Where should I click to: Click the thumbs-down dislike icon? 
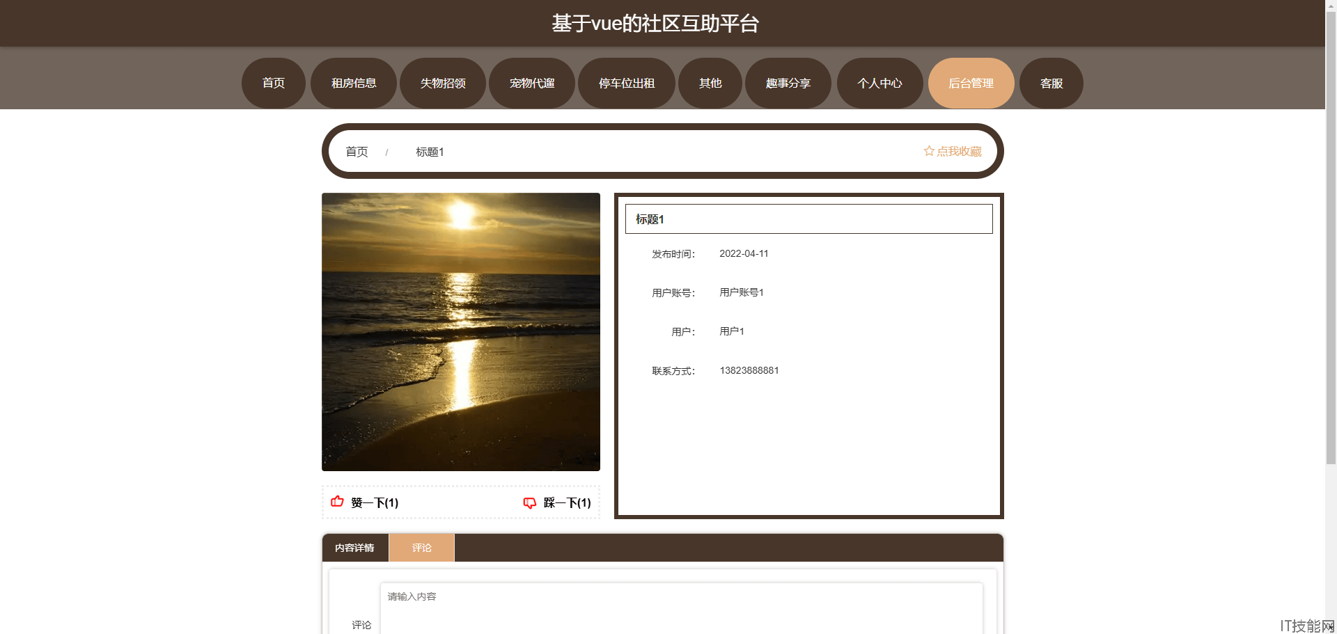point(530,502)
